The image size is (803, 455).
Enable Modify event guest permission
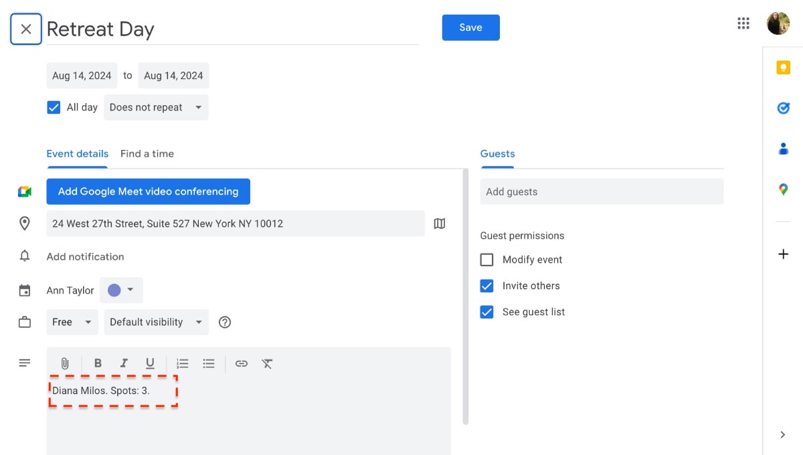click(x=487, y=260)
